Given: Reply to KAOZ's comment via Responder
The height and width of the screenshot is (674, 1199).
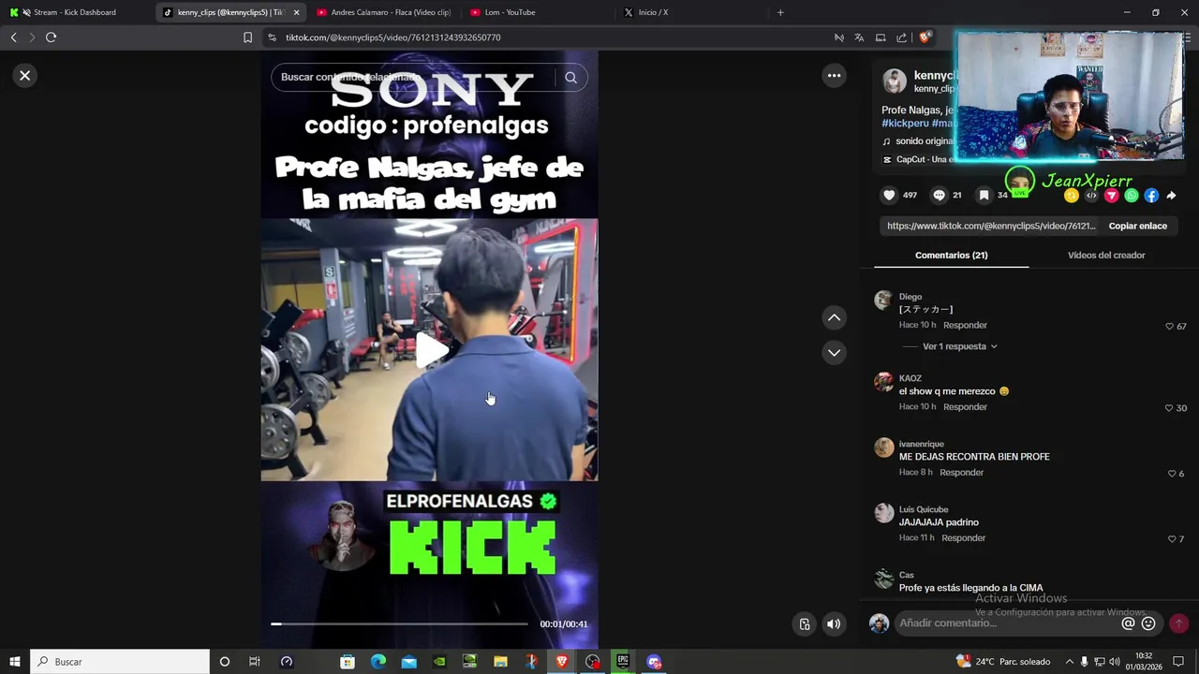Looking at the screenshot, I should tap(965, 407).
